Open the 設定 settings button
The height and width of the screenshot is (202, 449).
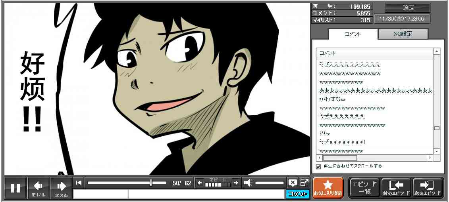pyautogui.click(x=408, y=8)
